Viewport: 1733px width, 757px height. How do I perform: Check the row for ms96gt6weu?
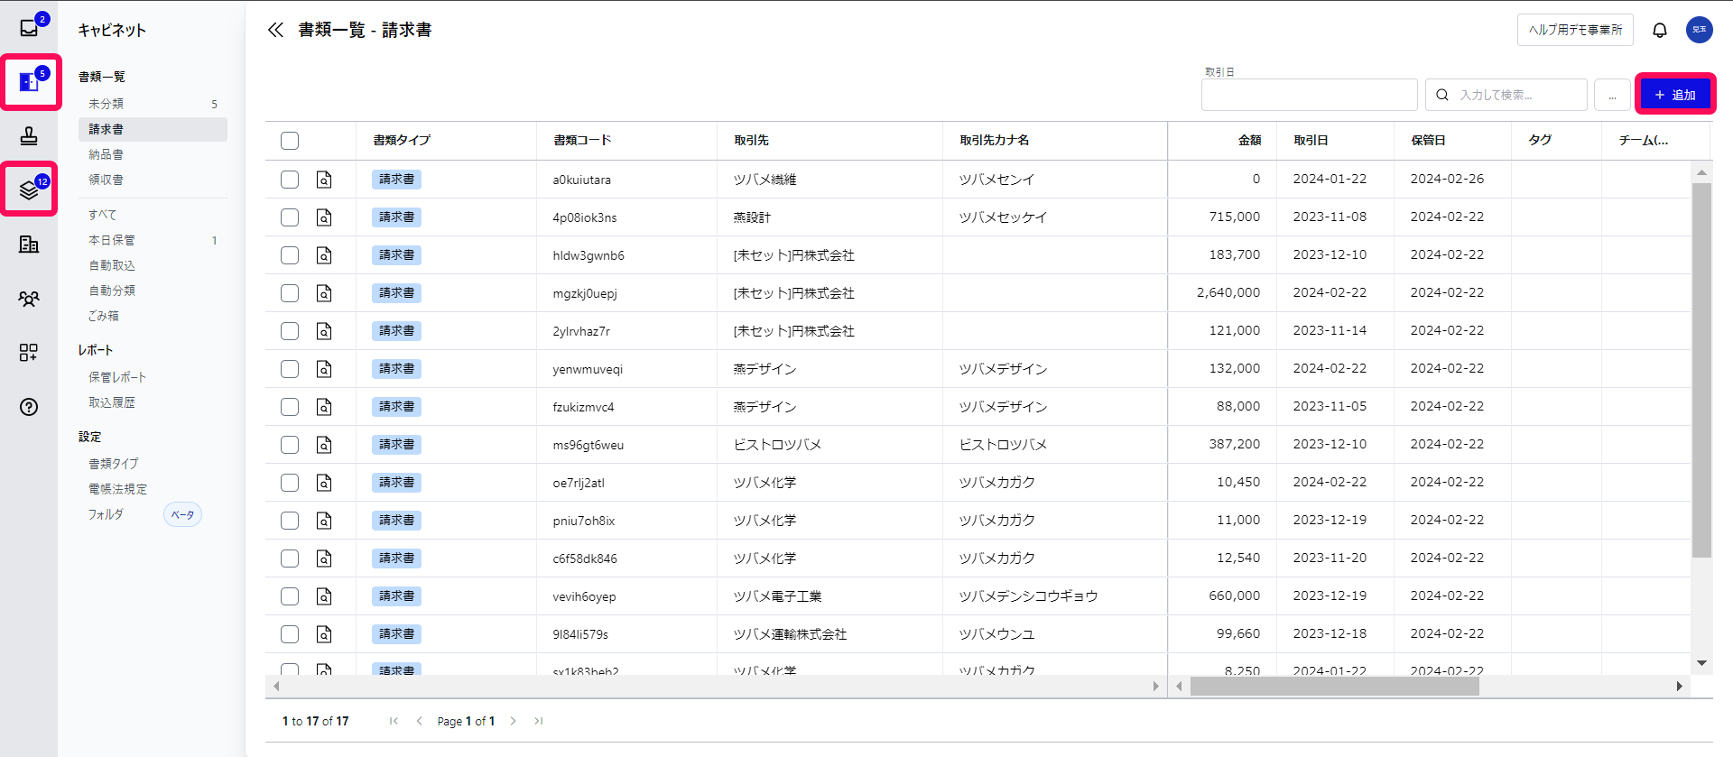pos(290,445)
